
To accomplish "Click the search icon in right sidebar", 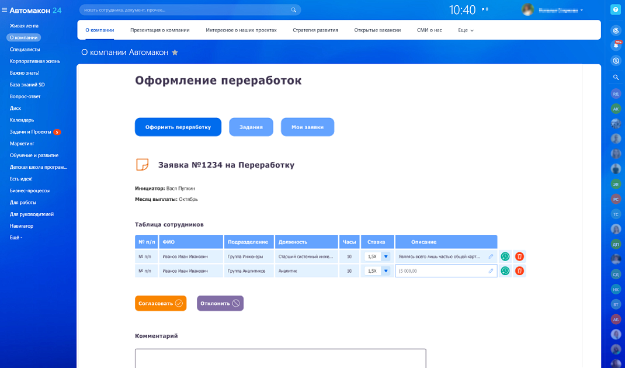I will [x=616, y=77].
